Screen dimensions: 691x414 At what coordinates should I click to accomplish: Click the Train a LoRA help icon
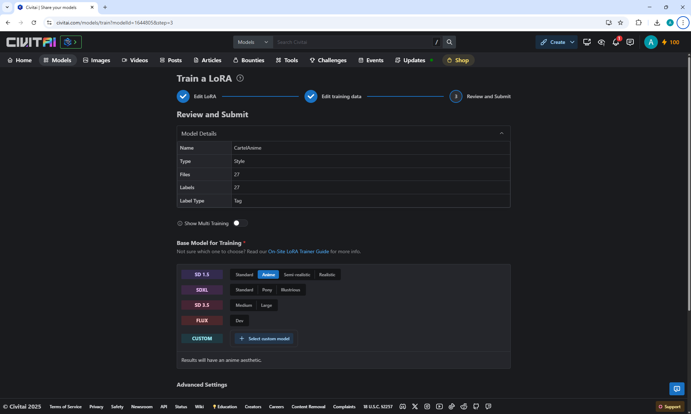point(240,78)
